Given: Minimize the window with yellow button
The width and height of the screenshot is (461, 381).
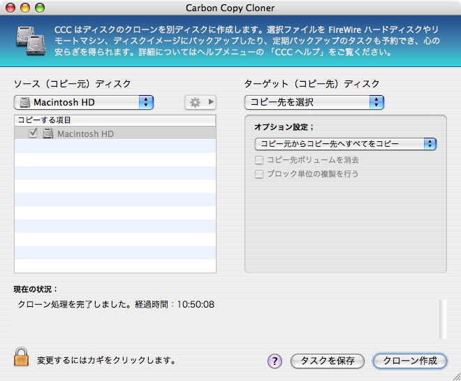Looking at the screenshot, I should click(25, 8).
